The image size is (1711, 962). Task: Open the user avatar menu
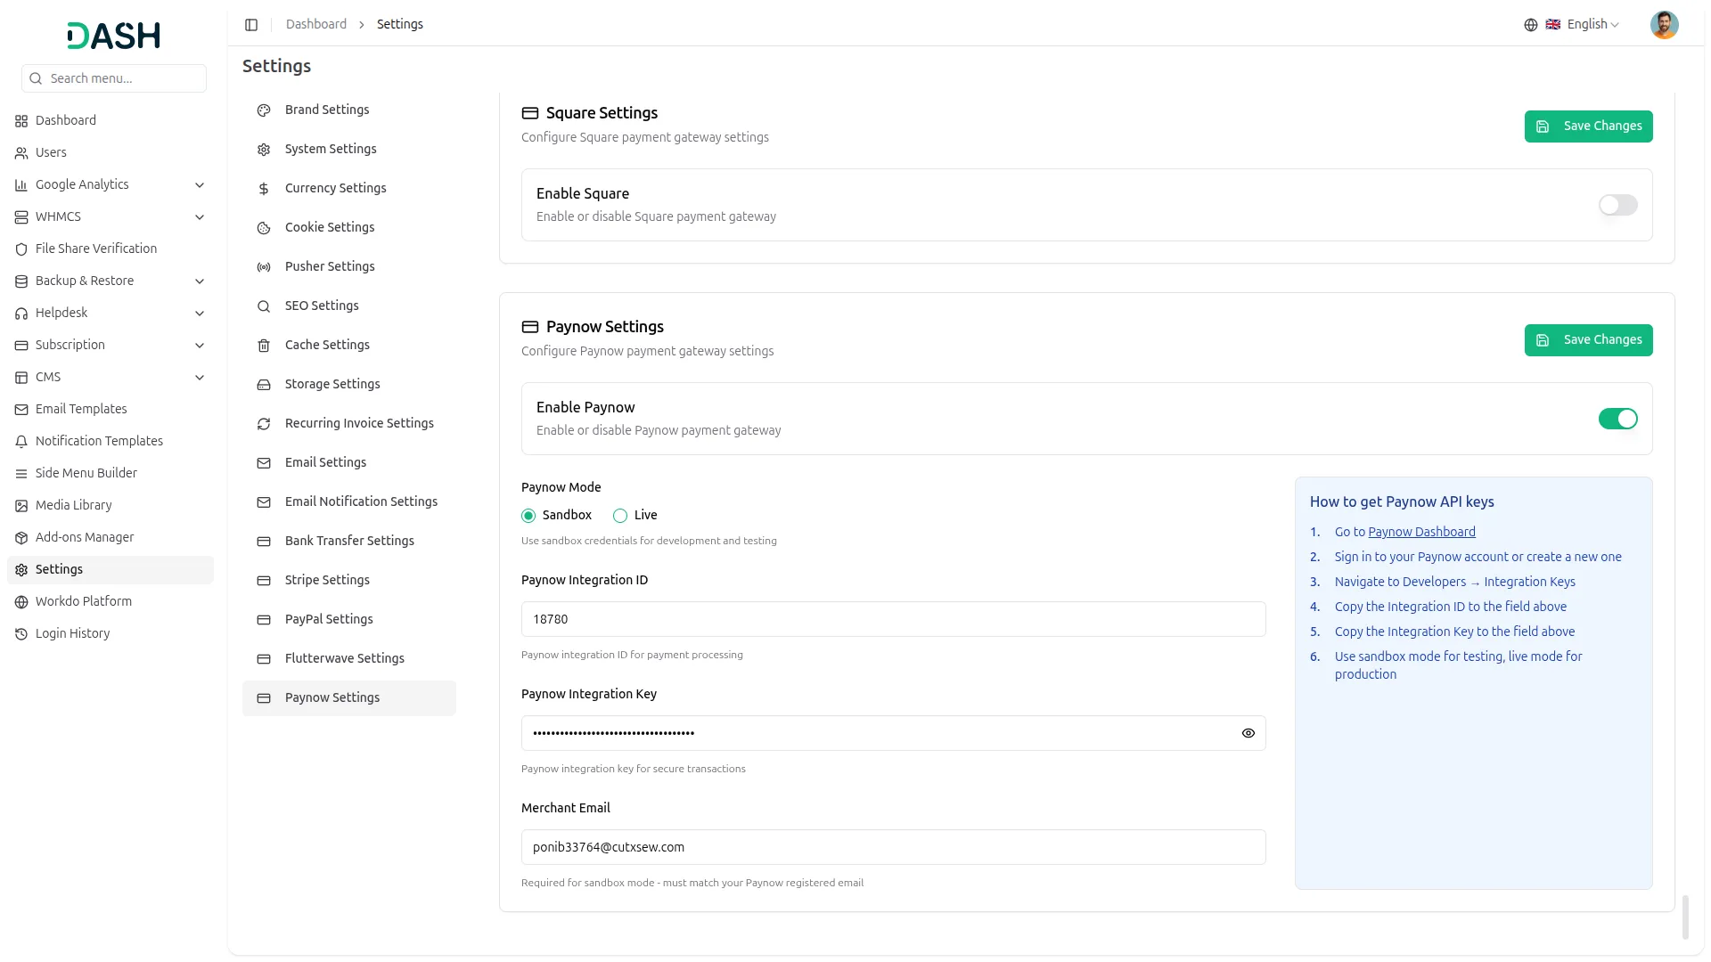click(x=1664, y=25)
